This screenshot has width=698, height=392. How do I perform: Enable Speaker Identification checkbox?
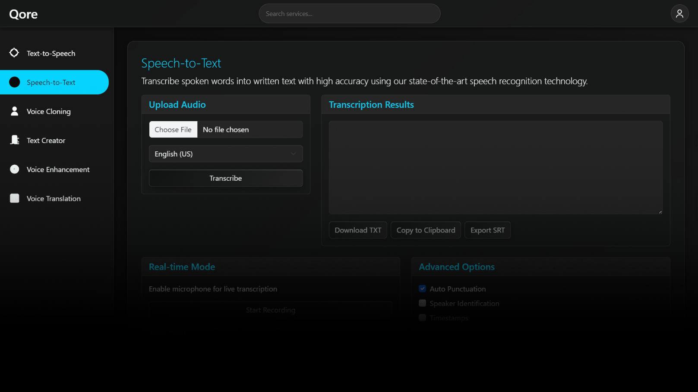(x=422, y=303)
